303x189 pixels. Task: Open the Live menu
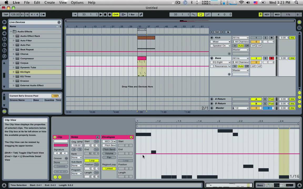click(16, 3)
